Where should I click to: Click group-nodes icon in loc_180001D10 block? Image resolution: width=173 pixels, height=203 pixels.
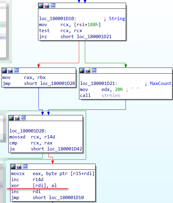click(x=53, y=6)
